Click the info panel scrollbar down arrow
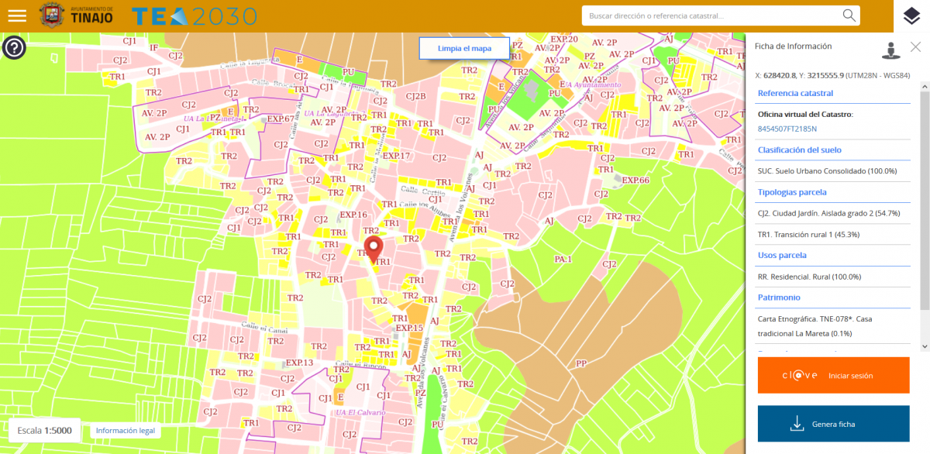Image resolution: width=930 pixels, height=454 pixels. pyautogui.click(x=924, y=346)
